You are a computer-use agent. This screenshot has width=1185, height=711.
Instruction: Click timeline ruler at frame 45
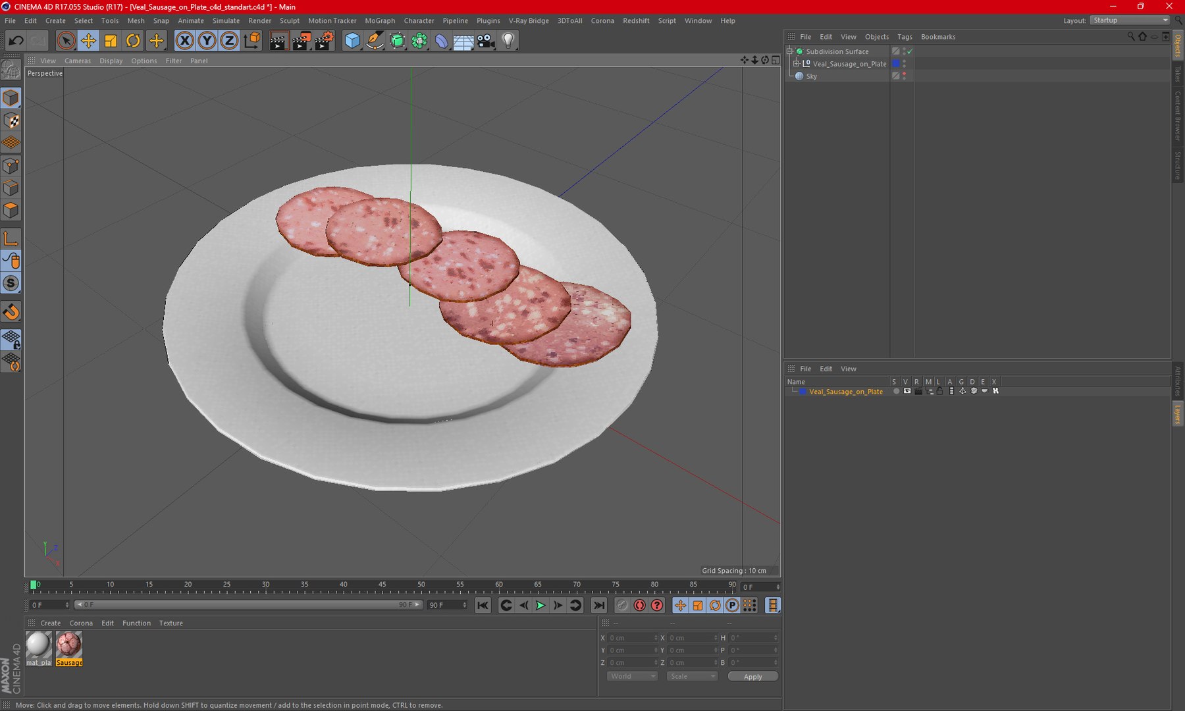click(382, 585)
